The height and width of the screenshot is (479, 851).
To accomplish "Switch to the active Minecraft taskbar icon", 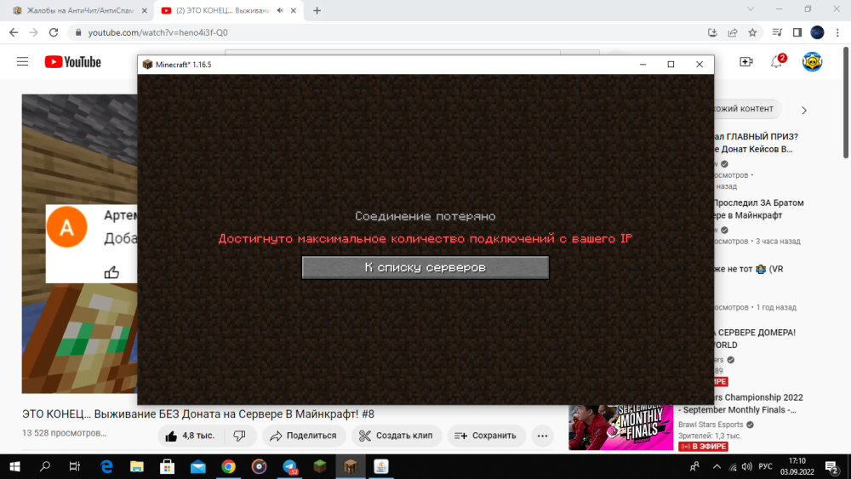I will 351,466.
